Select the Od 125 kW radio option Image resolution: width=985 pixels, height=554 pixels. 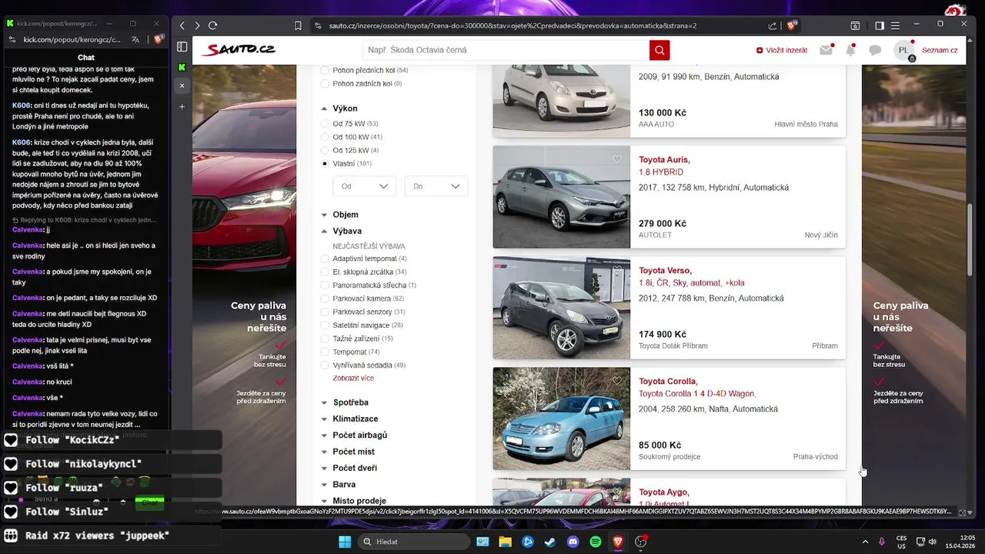325,150
